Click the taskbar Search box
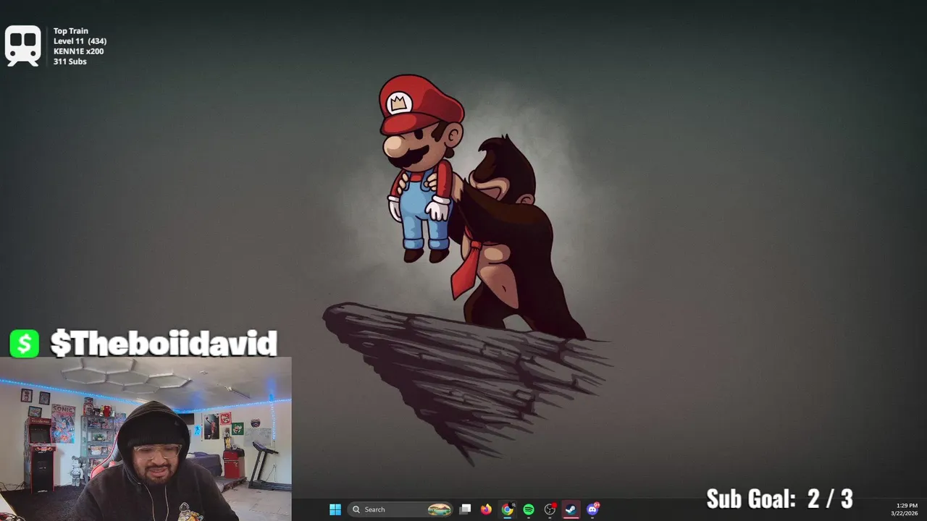This screenshot has width=927, height=521. (400, 509)
